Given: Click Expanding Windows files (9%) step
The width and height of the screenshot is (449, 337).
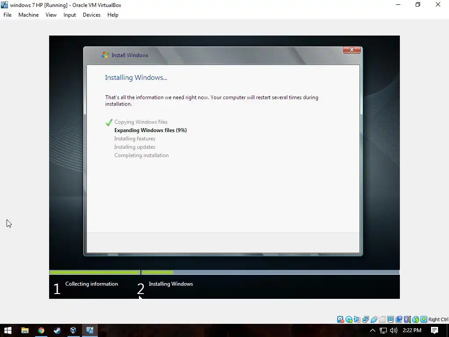Looking at the screenshot, I should (x=151, y=130).
